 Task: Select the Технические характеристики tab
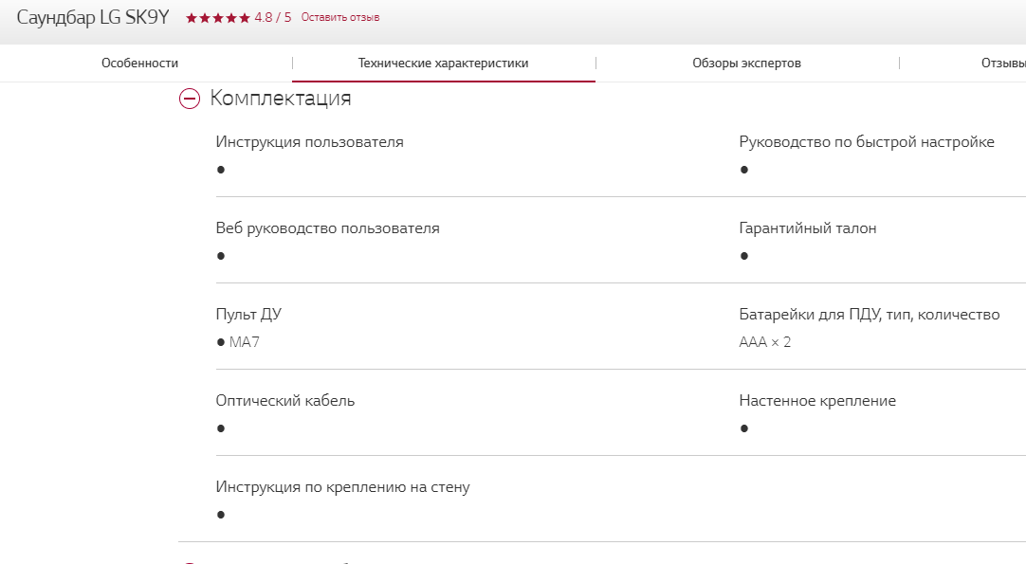pyautogui.click(x=443, y=64)
